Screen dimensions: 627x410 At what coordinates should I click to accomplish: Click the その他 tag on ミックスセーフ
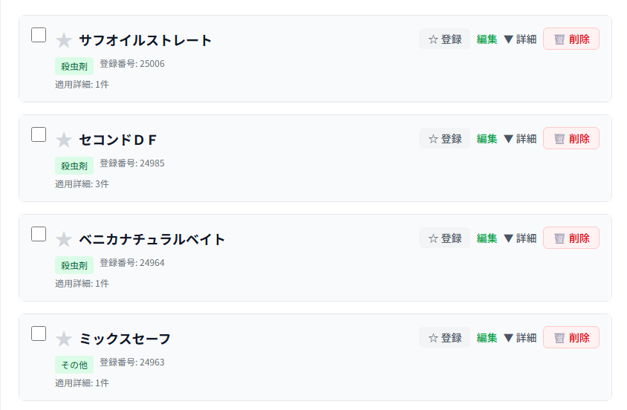[x=74, y=365]
